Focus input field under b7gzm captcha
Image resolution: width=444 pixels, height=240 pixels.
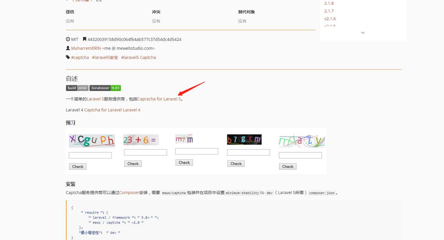pos(248,152)
